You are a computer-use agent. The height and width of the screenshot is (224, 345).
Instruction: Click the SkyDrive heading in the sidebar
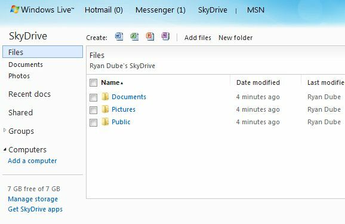(28, 36)
